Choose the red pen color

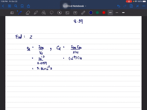pos(104,13)
